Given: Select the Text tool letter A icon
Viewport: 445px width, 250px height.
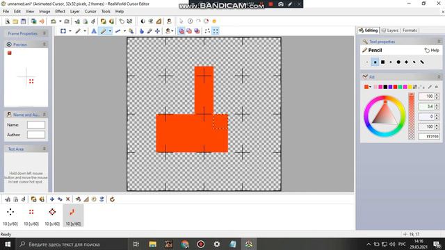Looking at the screenshot, I should tap(94, 31).
